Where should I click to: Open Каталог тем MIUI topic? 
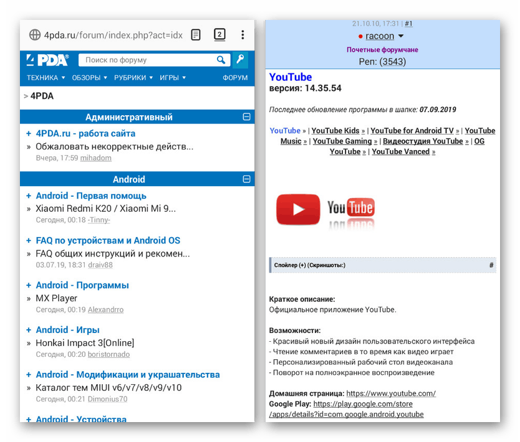pos(108,388)
